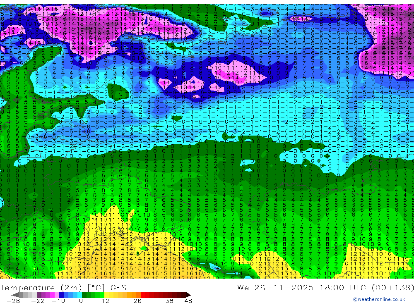Click the 12 legend label

[x=105, y=301]
